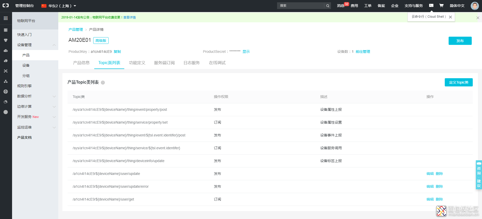Dismiss the green announcement banner

point(478,18)
